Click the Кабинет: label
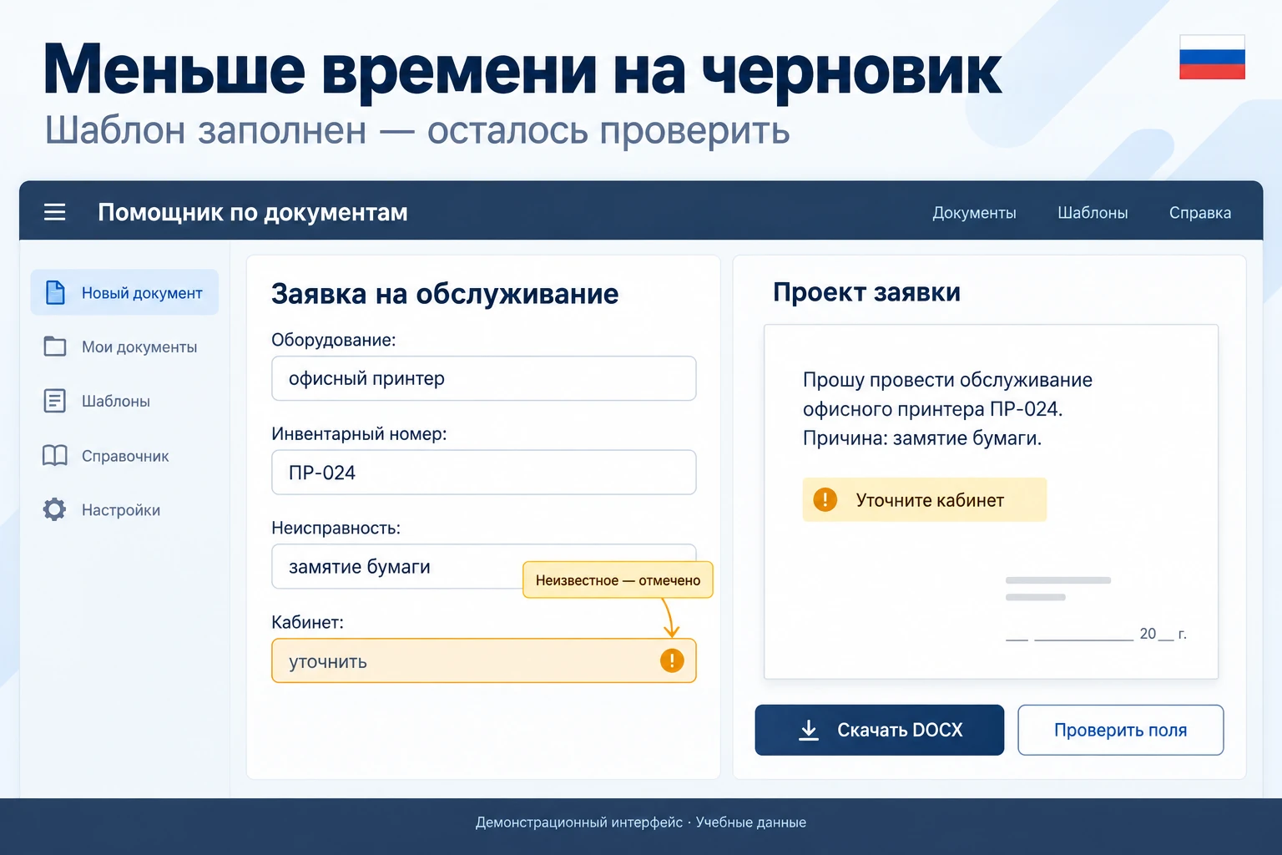The width and height of the screenshot is (1282, 855). coord(307,622)
